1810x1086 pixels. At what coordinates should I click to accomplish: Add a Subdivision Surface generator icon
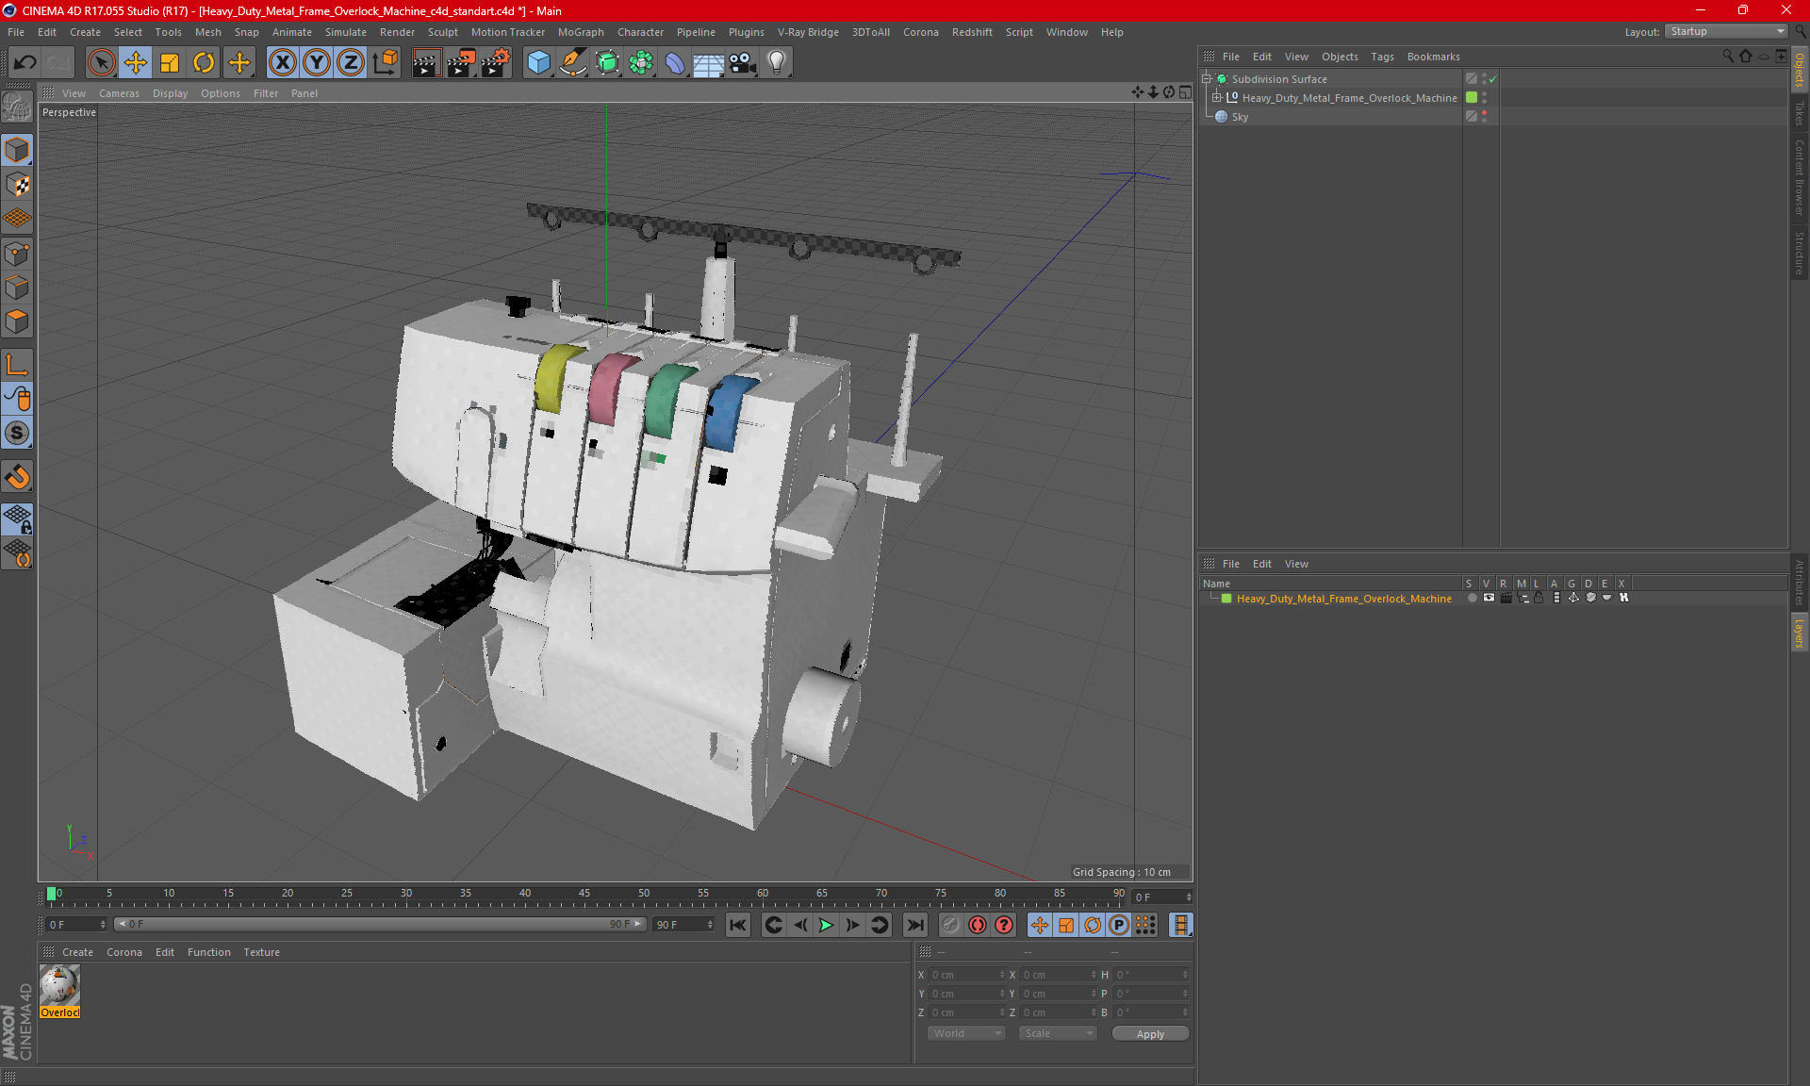point(607,63)
